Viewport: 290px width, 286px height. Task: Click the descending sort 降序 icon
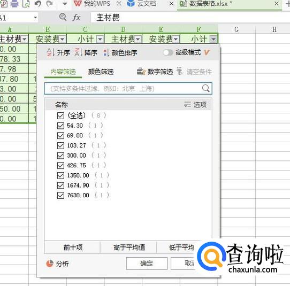pos(79,52)
